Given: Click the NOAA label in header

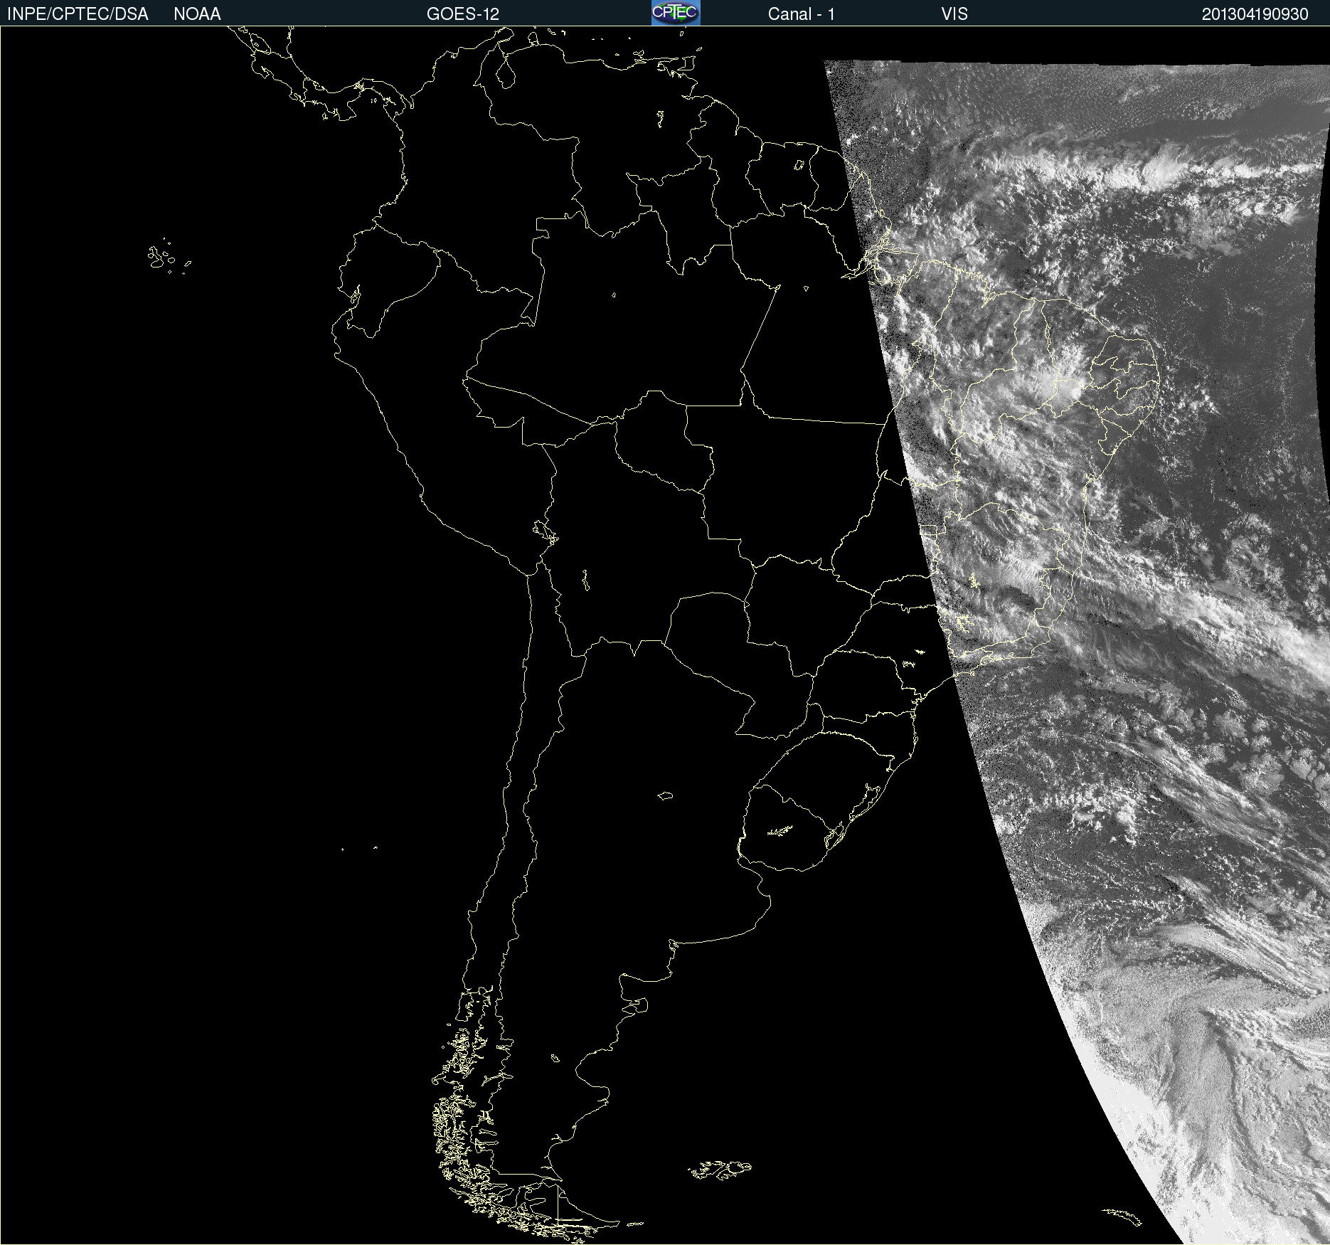Looking at the screenshot, I should [x=197, y=14].
